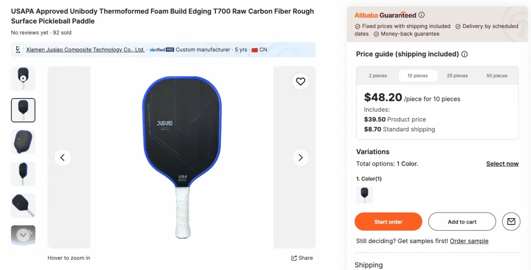Open Xiamen Juqiao Composite Technology supplier link
This screenshot has width=531, height=270.
85,49
